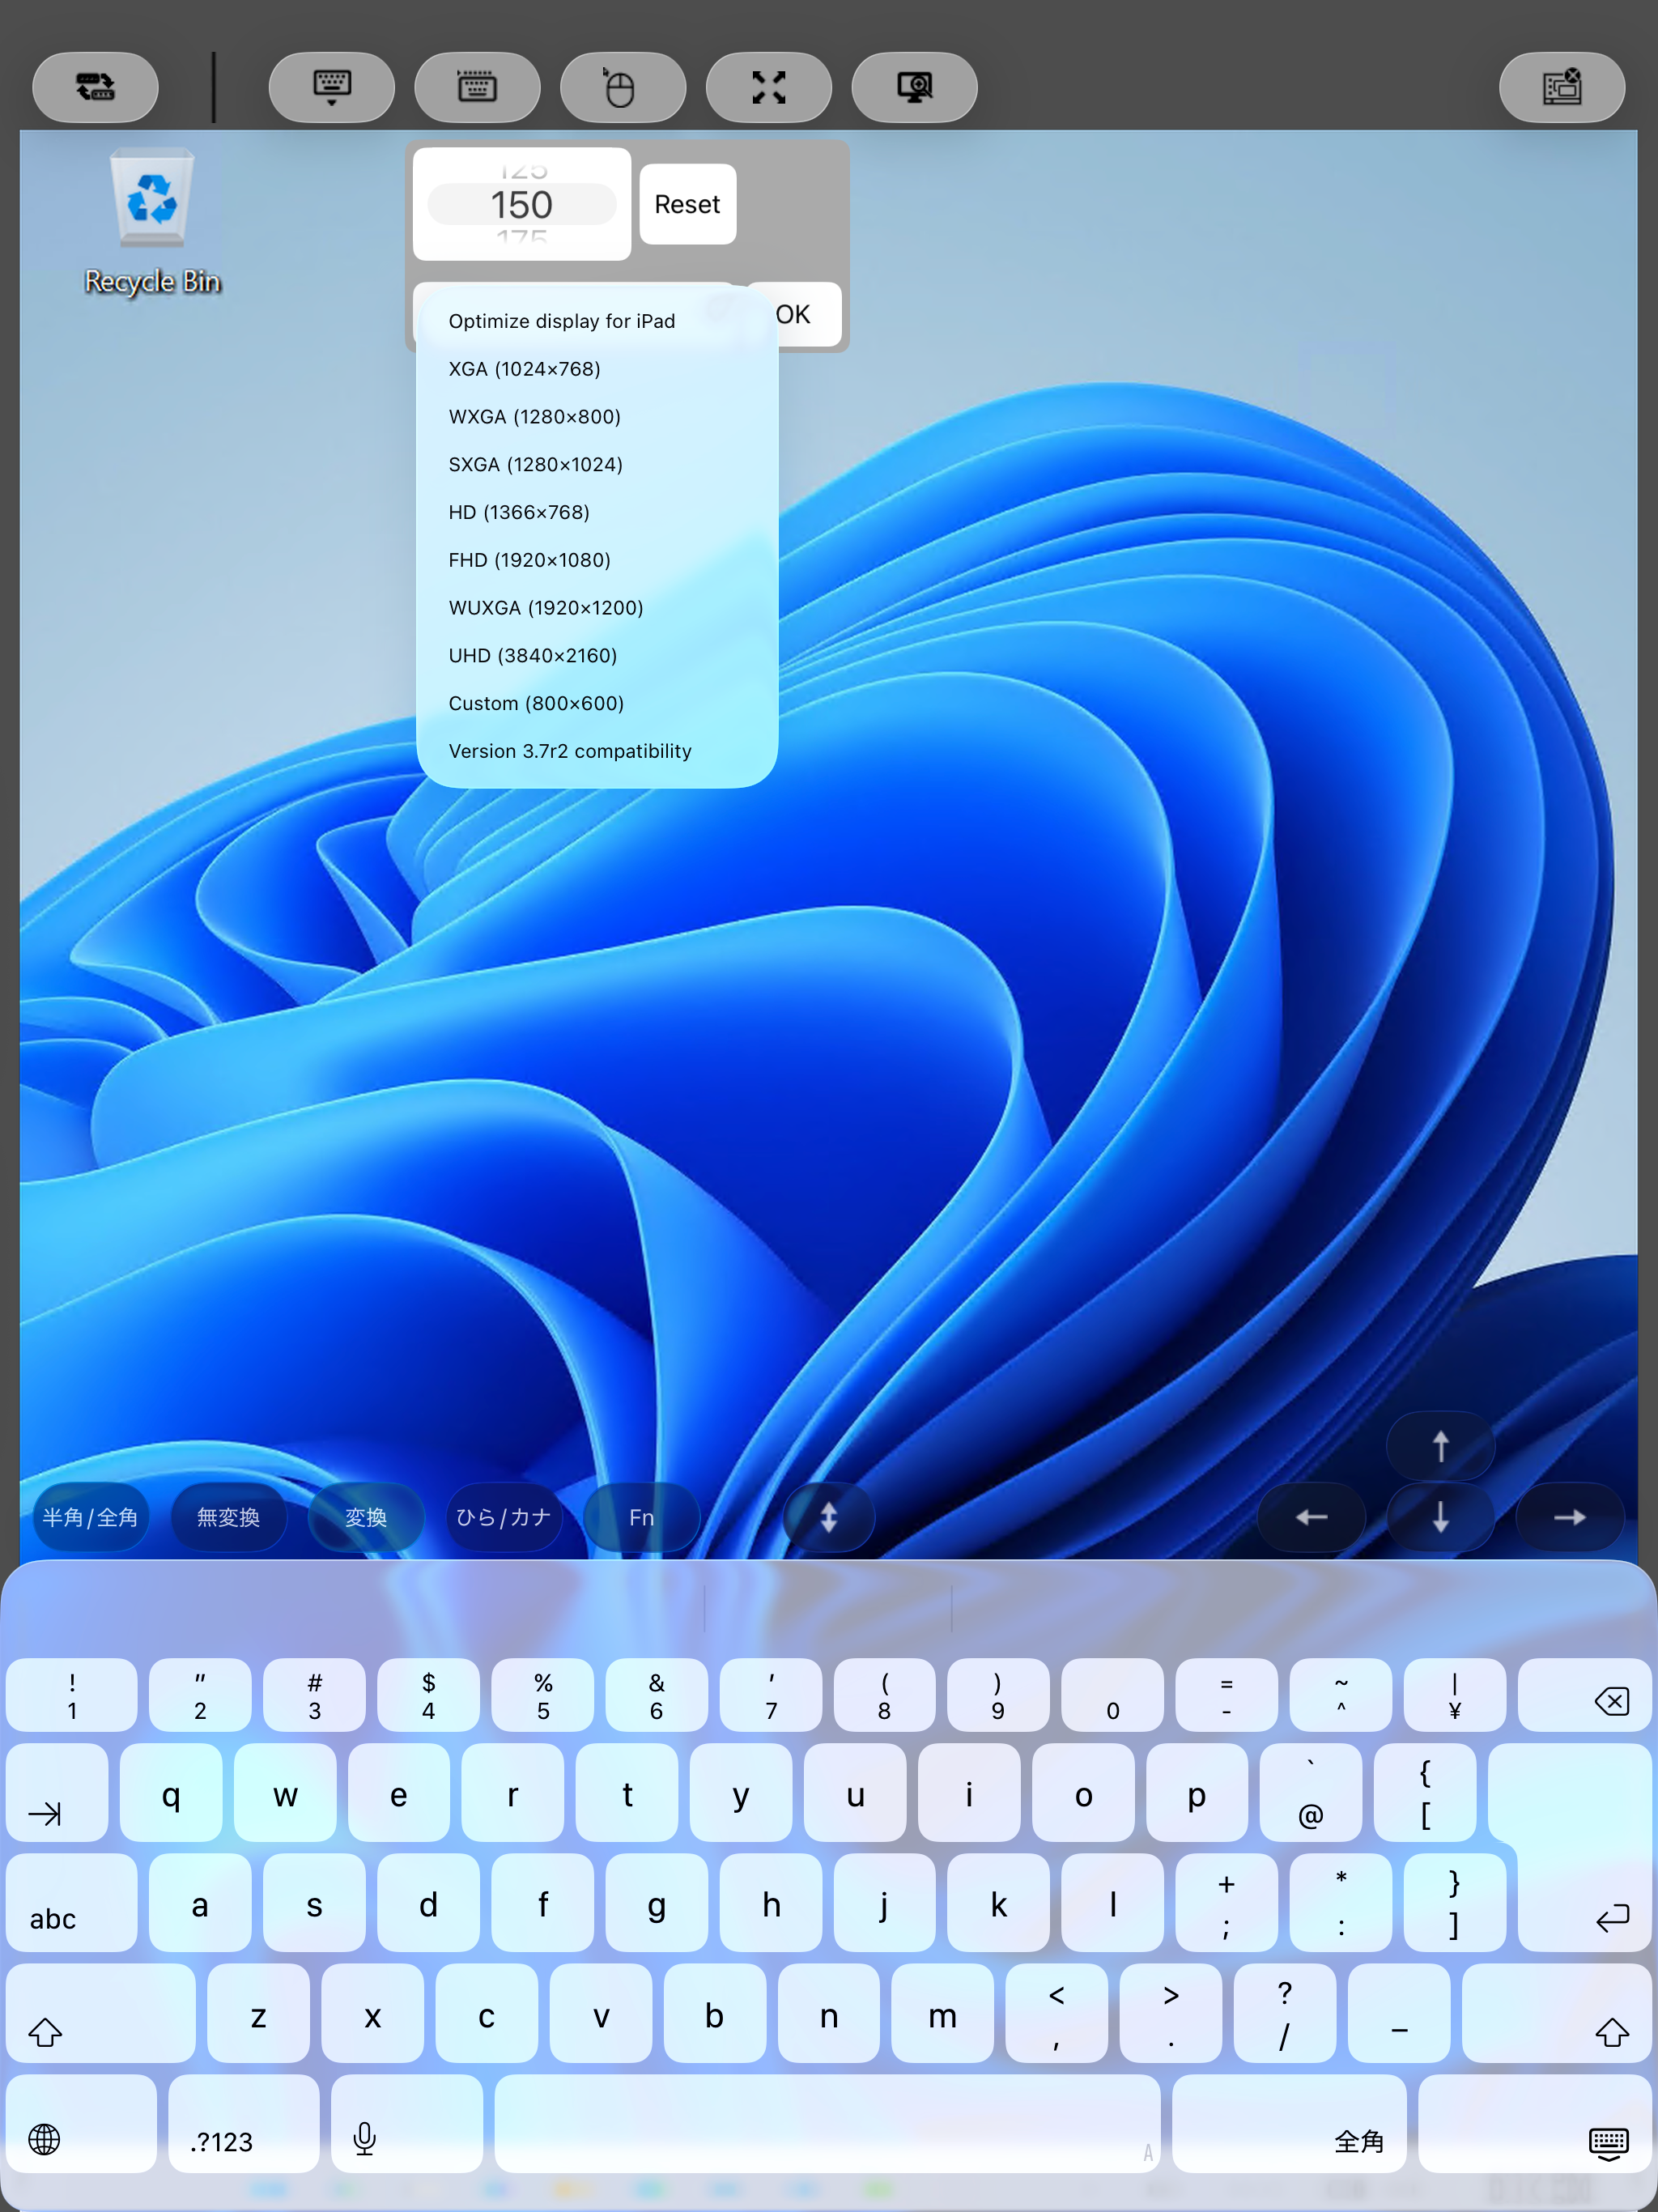Tap the left arrow key button
The width and height of the screenshot is (1658, 2212).
(x=1311, y=1517)
